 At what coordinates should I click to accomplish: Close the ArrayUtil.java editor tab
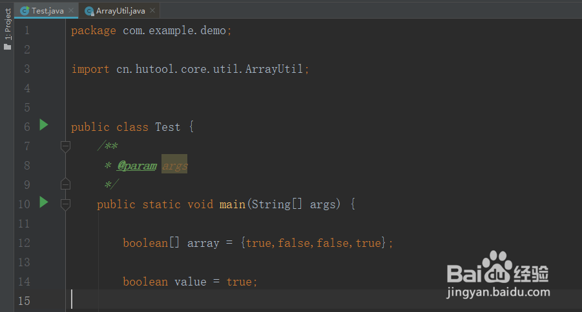click(152, 11)
